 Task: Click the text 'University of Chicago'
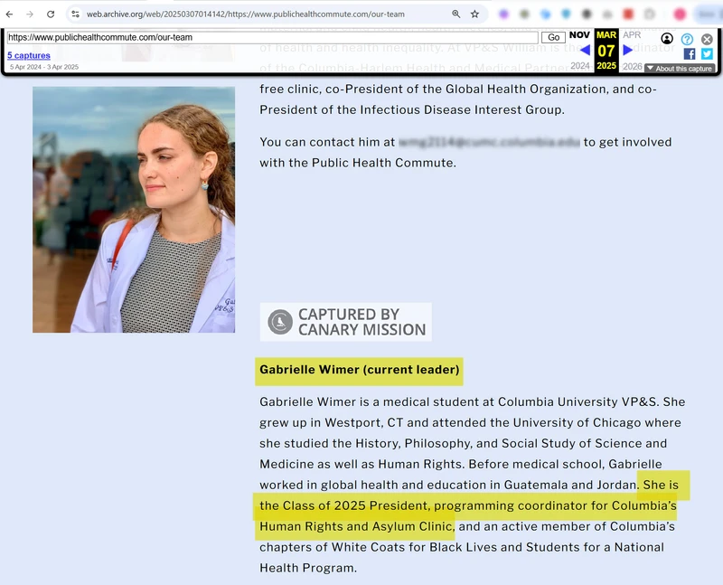tap(577, 422)
